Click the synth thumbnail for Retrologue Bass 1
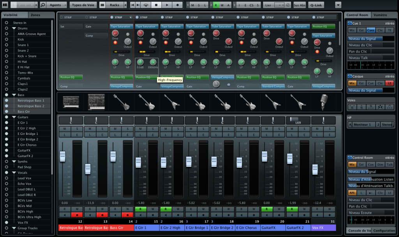Screen dimensions: 399x237 [x=71, y=102]
